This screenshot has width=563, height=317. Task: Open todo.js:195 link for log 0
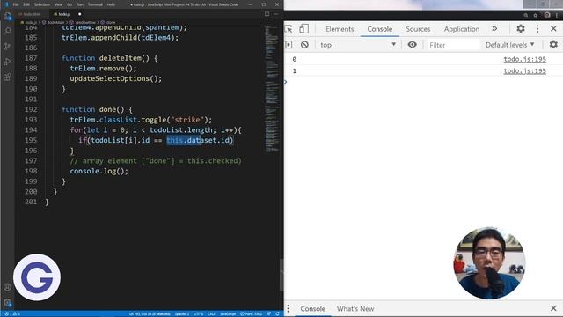click(524, 59)
